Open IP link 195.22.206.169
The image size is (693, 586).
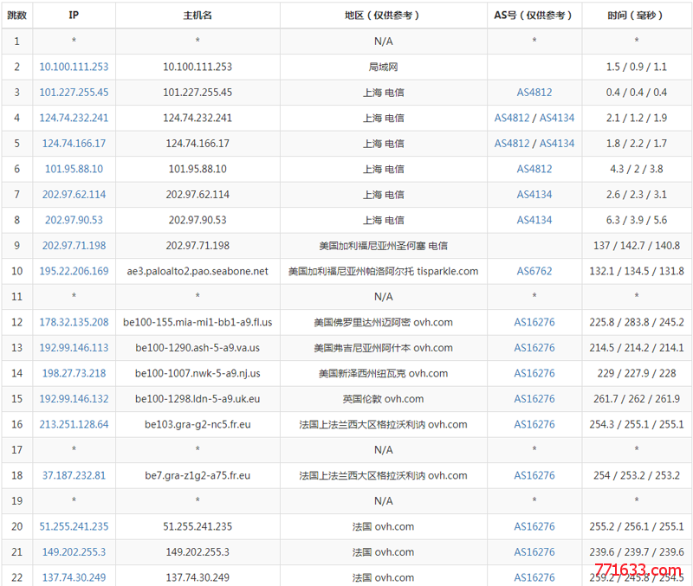click(74, 271)
